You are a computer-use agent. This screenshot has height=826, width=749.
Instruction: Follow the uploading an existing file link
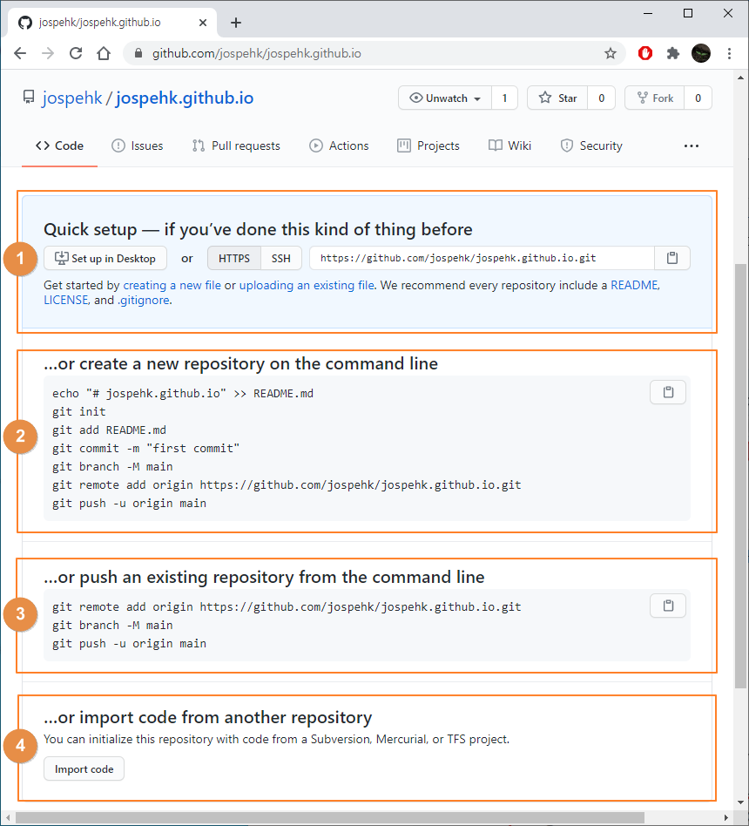pos(307,286)
